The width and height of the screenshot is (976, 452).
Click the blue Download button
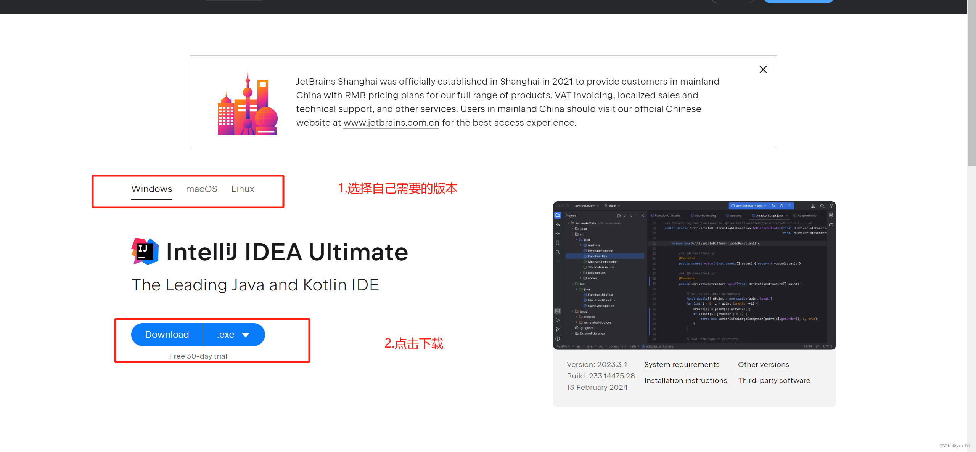(167, 335)
